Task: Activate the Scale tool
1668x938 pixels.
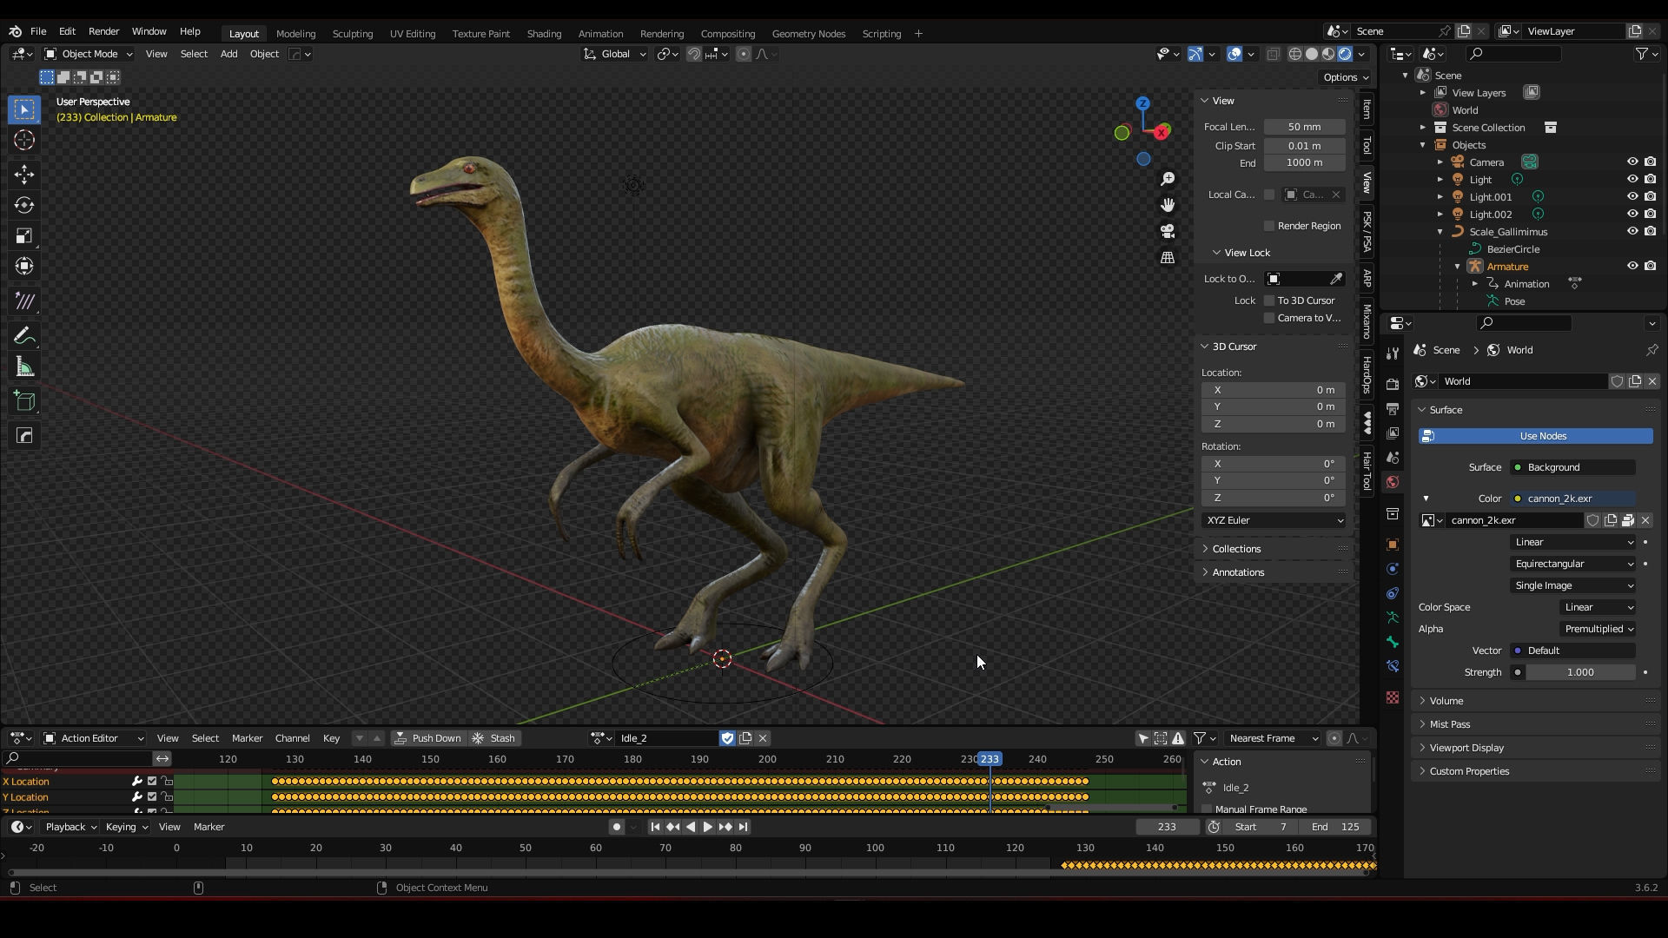Action: point(24,235)
